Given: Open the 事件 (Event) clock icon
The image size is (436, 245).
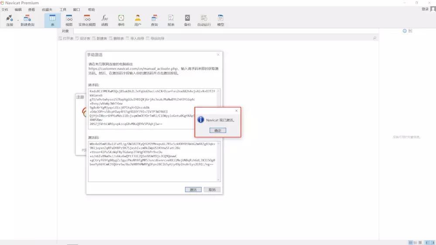Looking at the screenshot, I should tap(121, 20).
